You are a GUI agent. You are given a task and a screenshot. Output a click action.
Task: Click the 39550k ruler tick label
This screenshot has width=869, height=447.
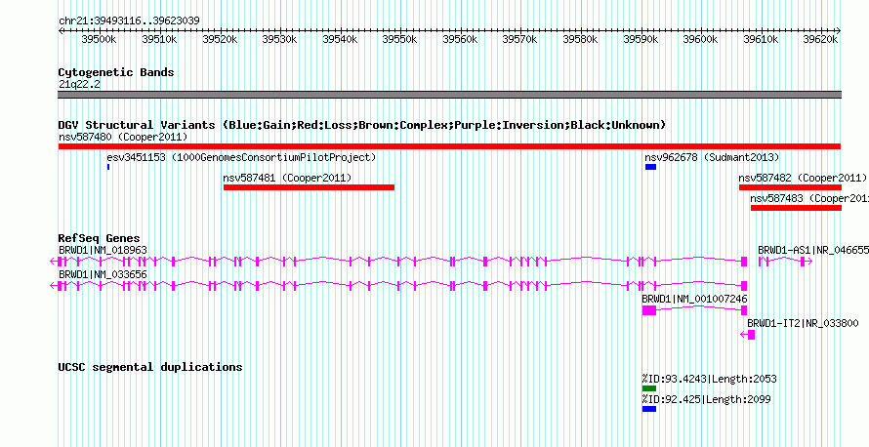click(400, 39)
